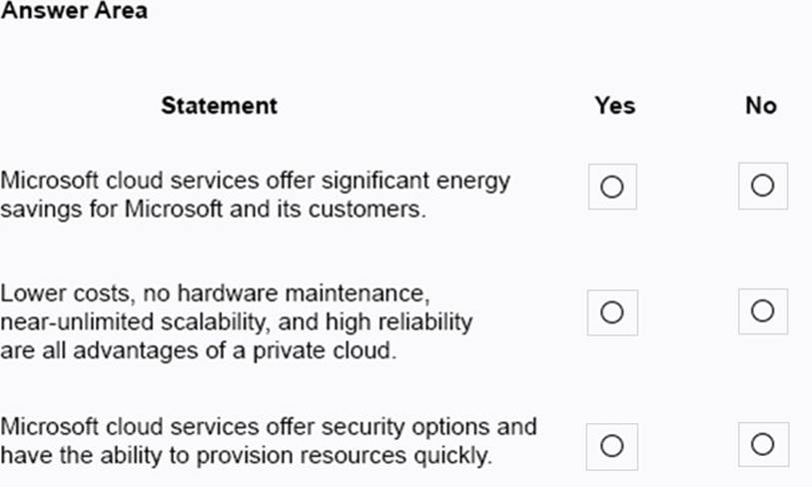Click the line "Microsoft cloud services offer security options and"
The height and width of the screenshot is (487, 812).
coord(269,427)
